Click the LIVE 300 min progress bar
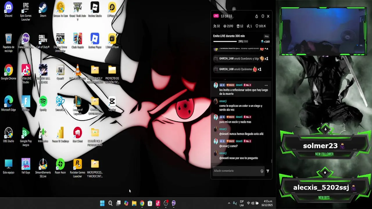The width and height of the screenshot is (372, 209). tap(225, 42)
